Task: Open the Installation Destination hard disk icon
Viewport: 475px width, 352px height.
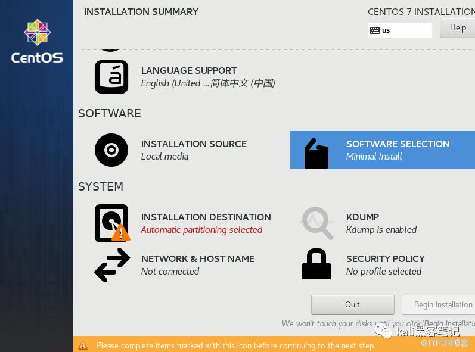Action: [x=111, y=221]
